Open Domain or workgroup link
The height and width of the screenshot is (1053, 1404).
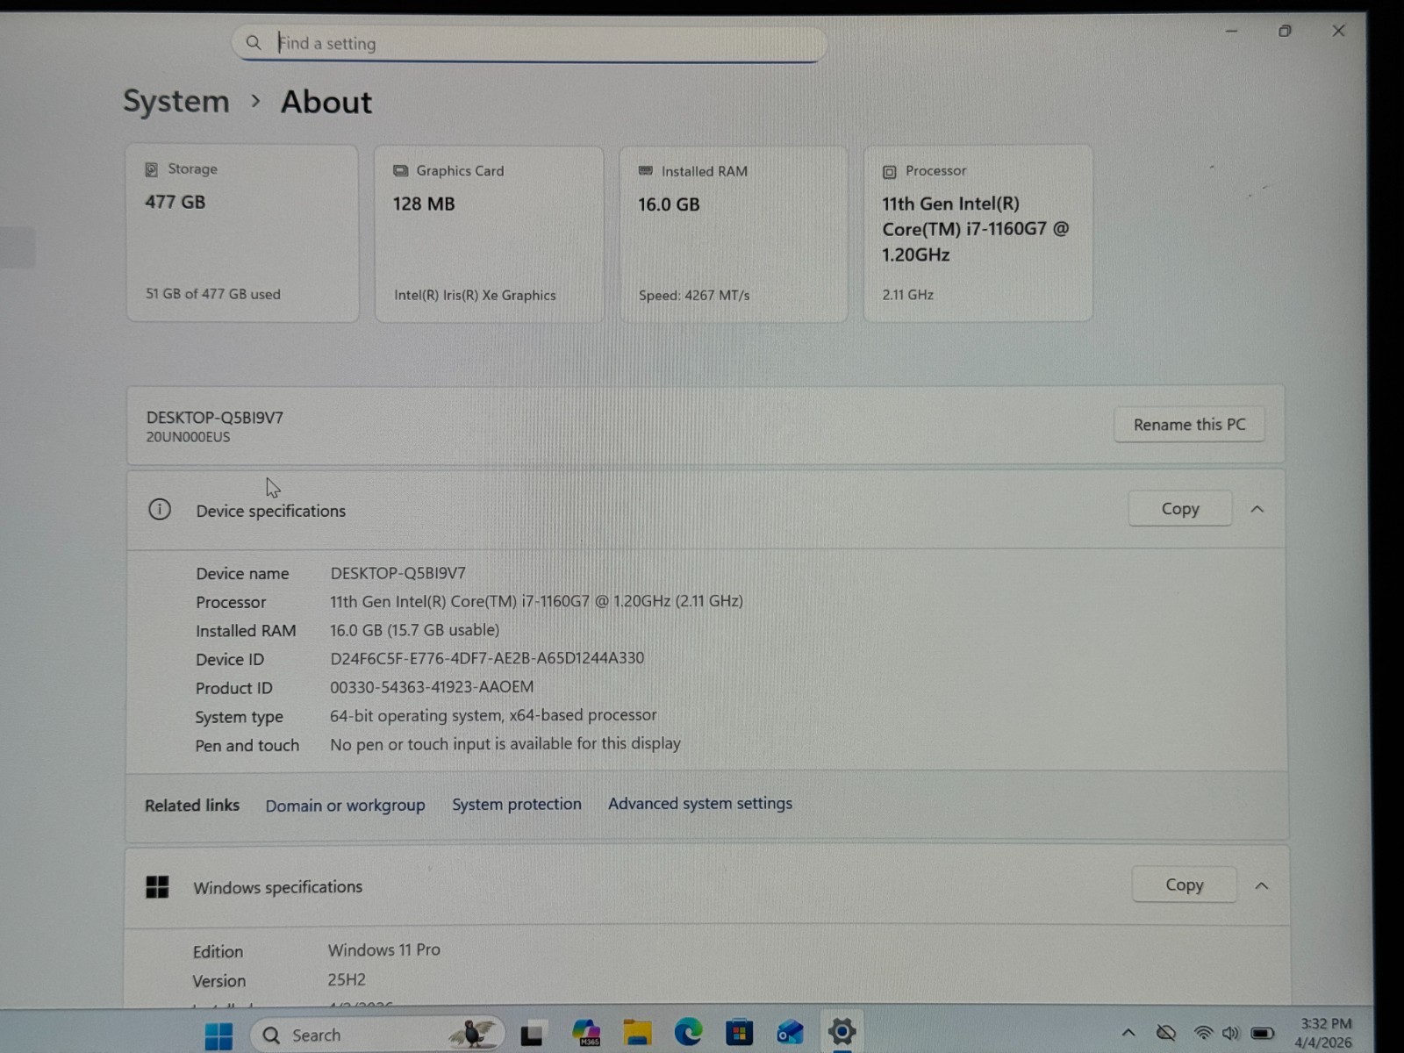pyautogui.click(x=345, y=806)
